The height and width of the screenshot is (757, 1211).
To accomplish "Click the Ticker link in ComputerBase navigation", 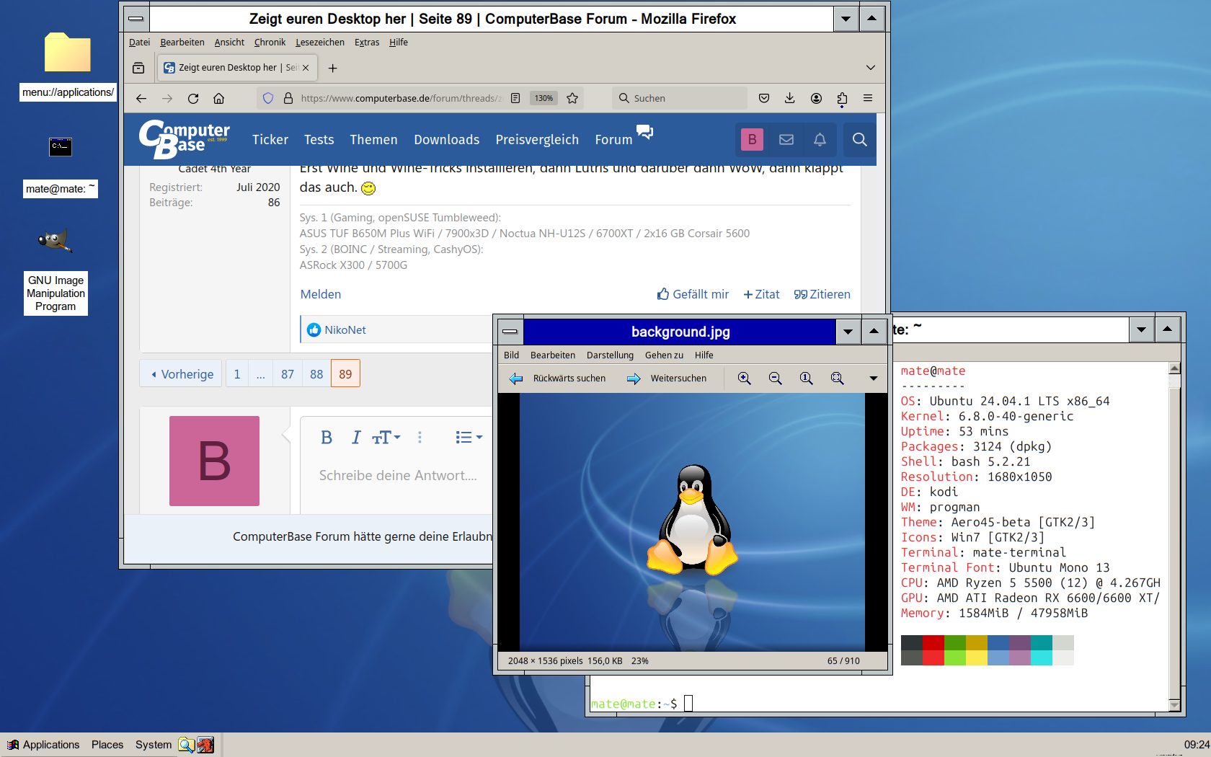I will point(270,140).
